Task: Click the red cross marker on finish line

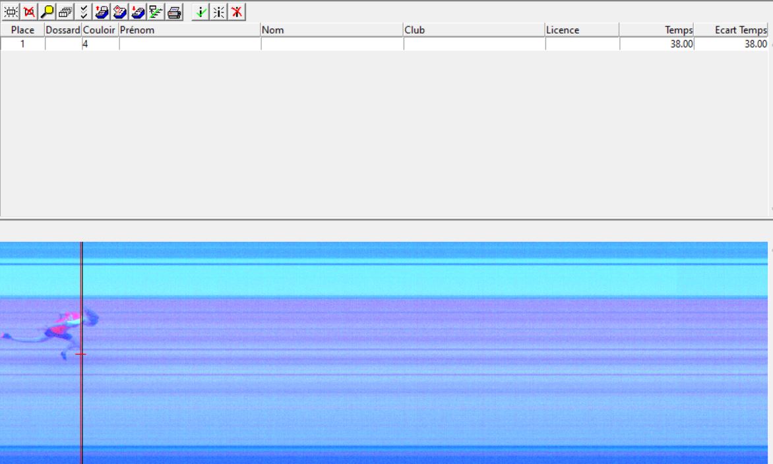Action: pos(81,354)
